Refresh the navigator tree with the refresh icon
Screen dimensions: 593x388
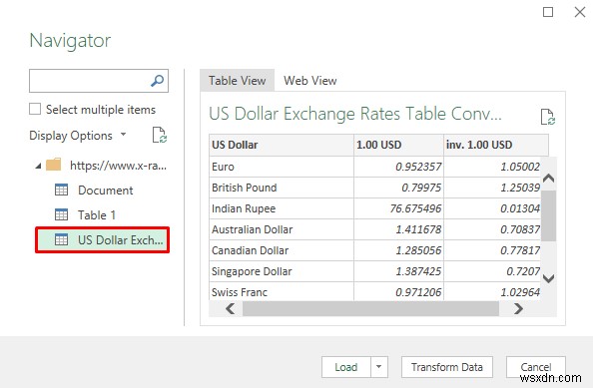point(159,136)
